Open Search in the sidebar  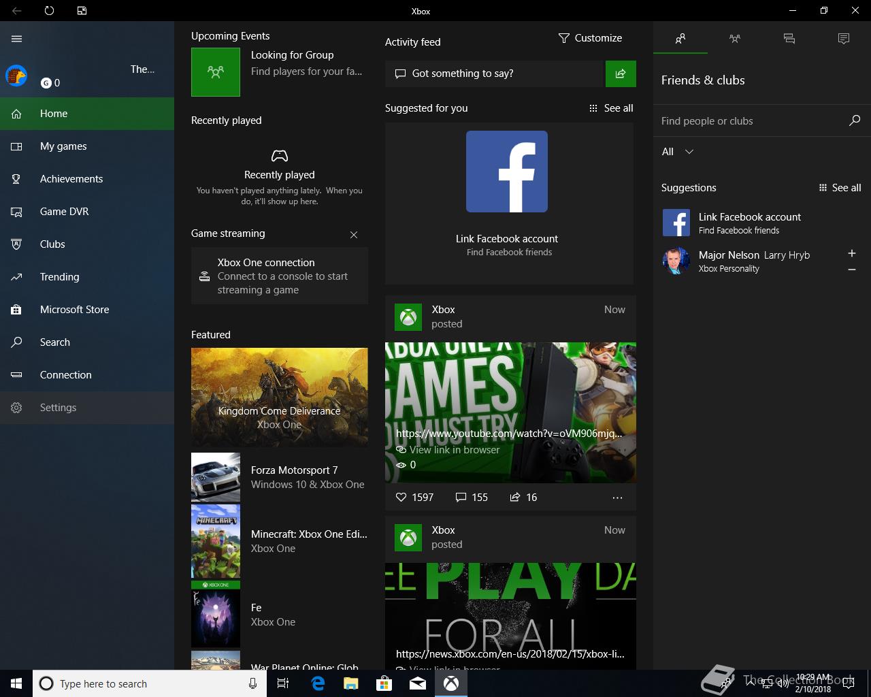coord(87,342)
